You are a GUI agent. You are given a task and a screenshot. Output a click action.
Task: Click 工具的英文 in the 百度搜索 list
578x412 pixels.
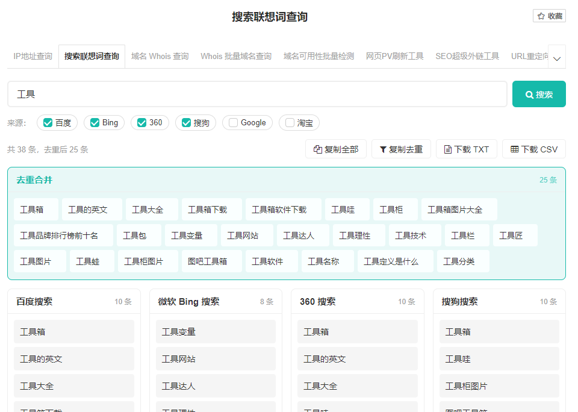pyautogui.click(x=74, y=359)
